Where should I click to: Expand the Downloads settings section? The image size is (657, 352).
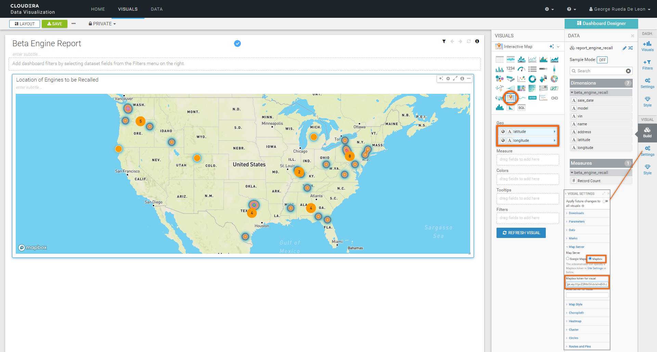576,213
